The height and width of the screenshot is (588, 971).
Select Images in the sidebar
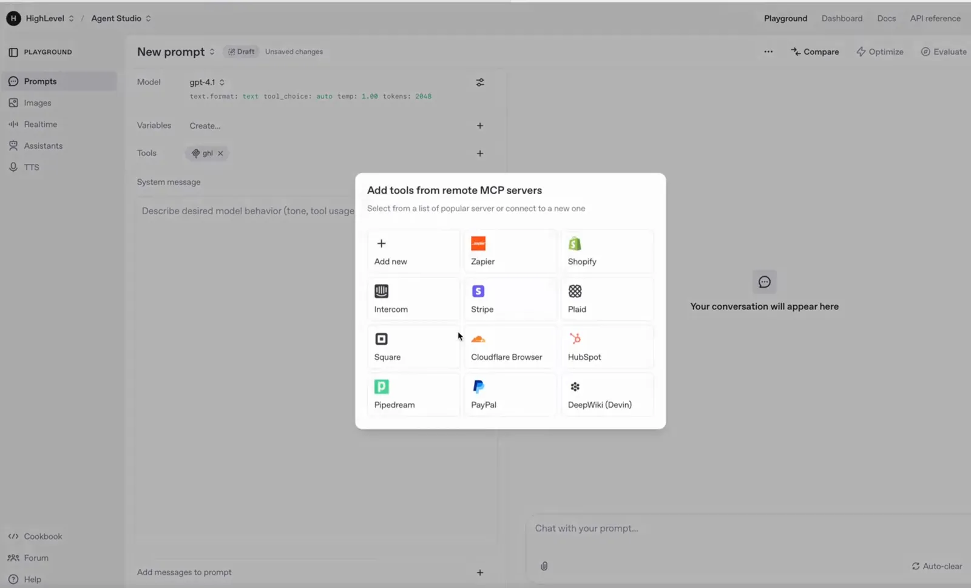tap(59, 103)
